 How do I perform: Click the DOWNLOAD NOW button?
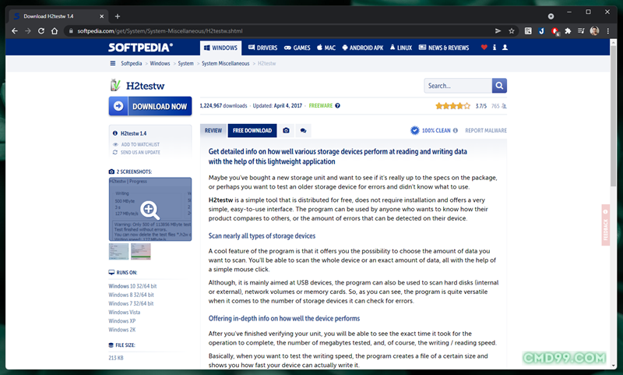[150, 106]
